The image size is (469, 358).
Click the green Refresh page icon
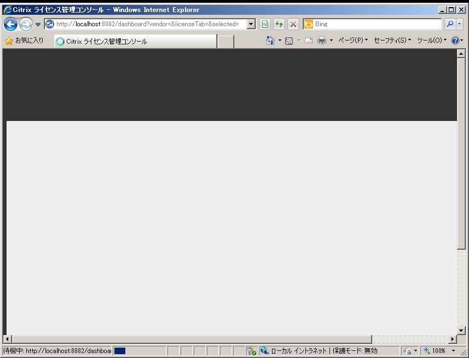coord(279,24)
